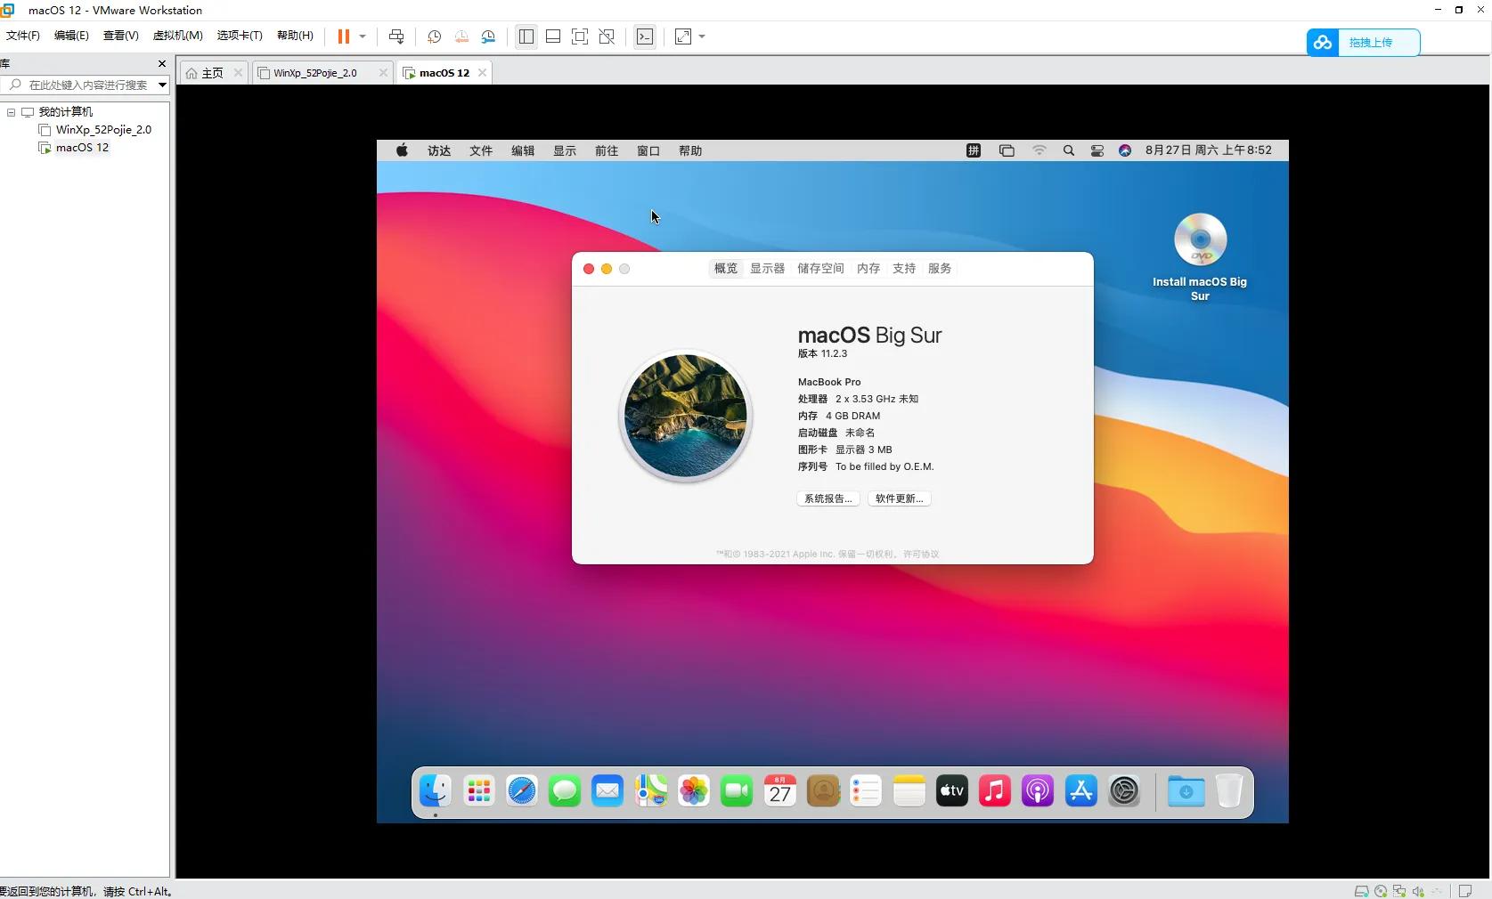
Task: Click the 软件更新... button
Action: pos(899,498)
